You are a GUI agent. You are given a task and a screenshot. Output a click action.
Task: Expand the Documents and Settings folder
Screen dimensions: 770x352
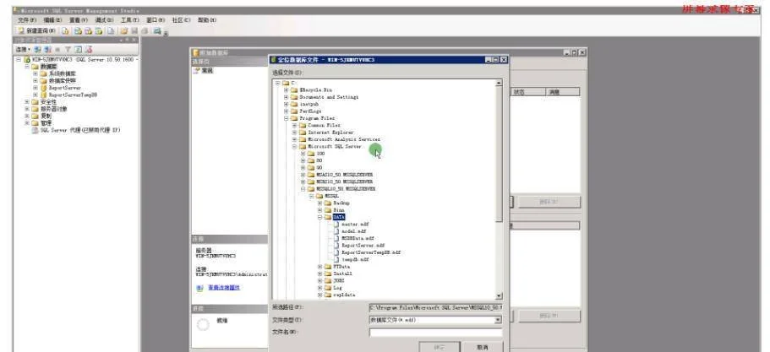(x=287, y=97)
